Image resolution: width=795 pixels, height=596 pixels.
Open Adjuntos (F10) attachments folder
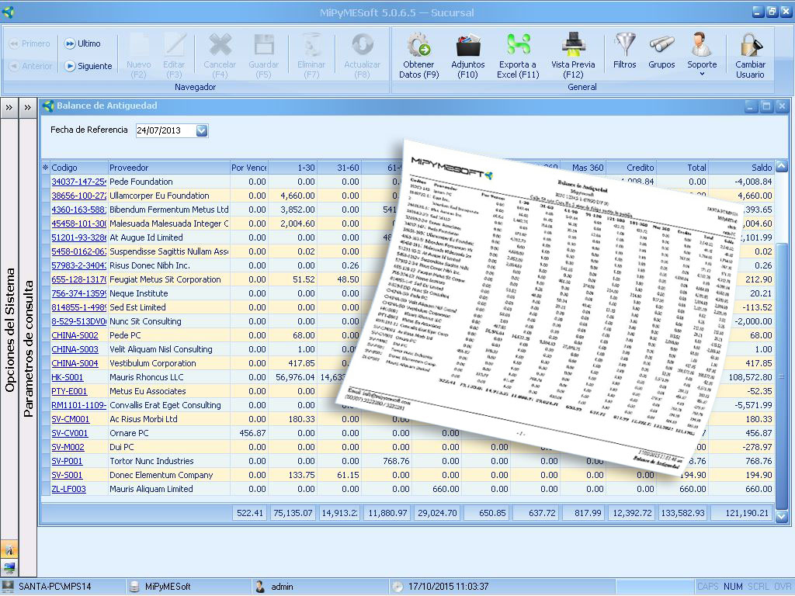[468, 44]
